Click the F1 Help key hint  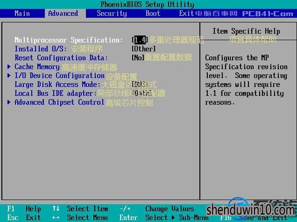click(24, 209)
